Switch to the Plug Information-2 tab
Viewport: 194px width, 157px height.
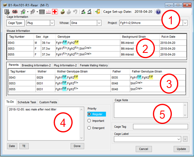coord(65,65)
